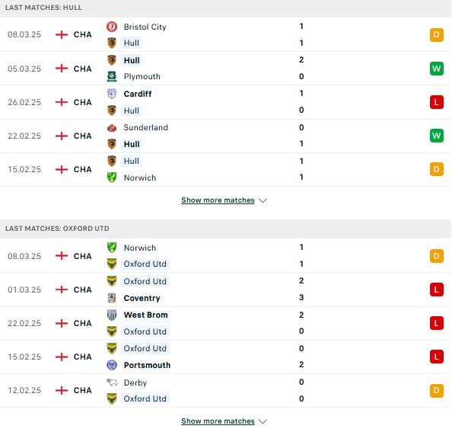Viewport: 452px width, 432px height.
Task: Click the green W badge for Hull vs Plymouth
Action: tap(437, 69)
